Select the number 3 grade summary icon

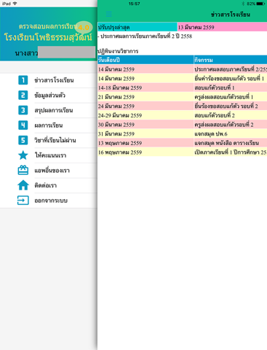click(23, 110)
